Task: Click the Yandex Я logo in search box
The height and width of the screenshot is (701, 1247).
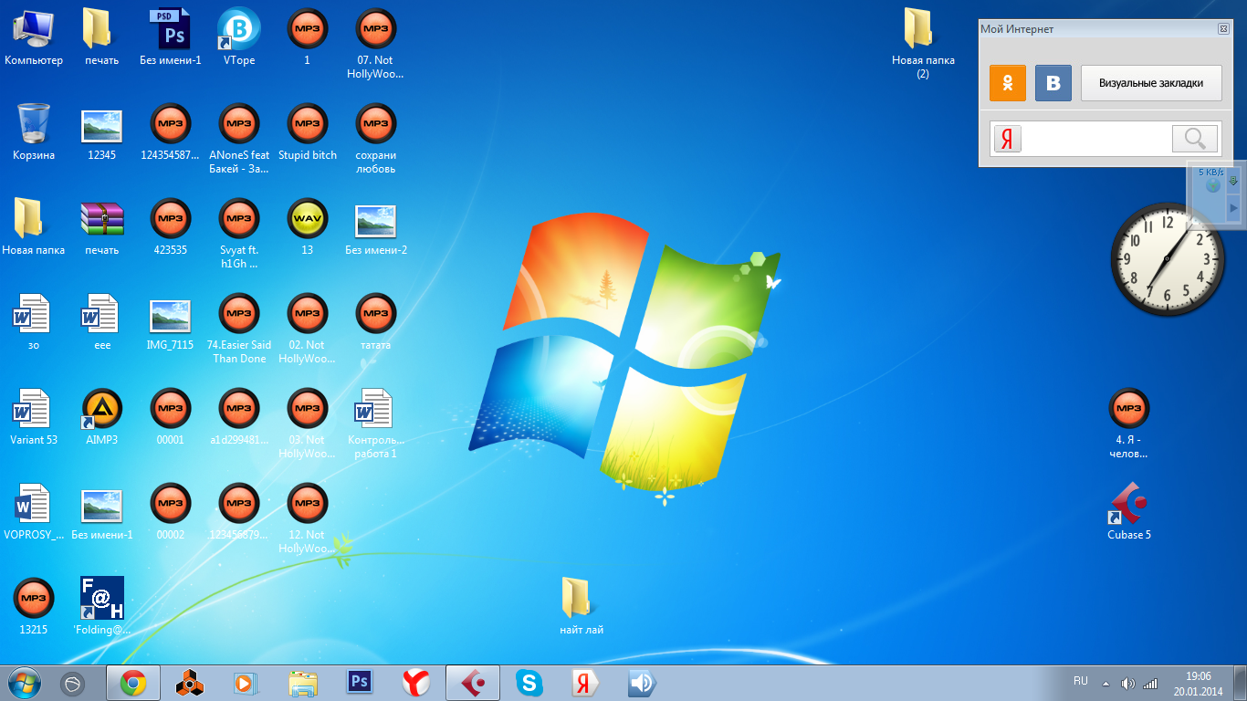Action: [x=1008, y=139]
